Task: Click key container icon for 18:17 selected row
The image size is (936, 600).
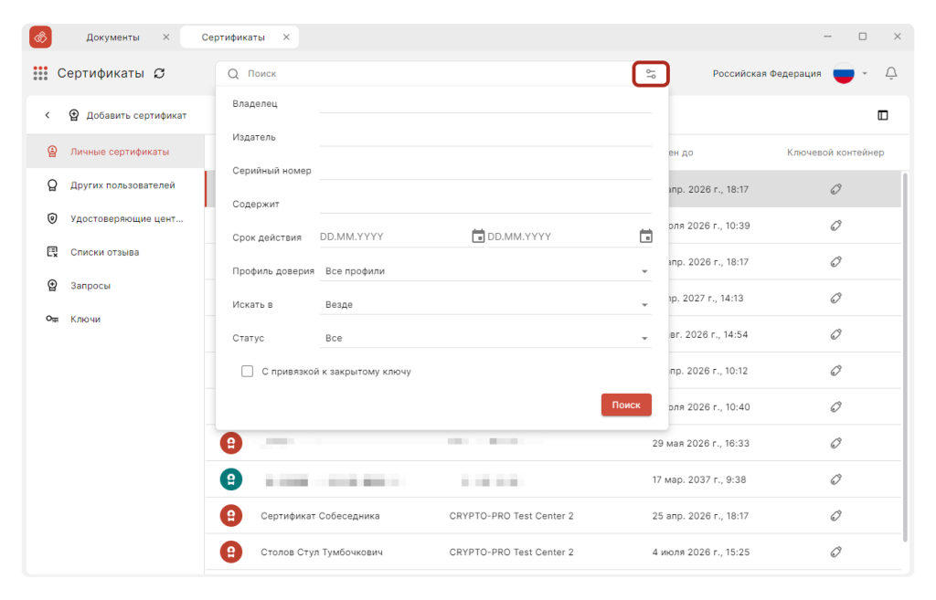Action: click(x=835, y=189)
